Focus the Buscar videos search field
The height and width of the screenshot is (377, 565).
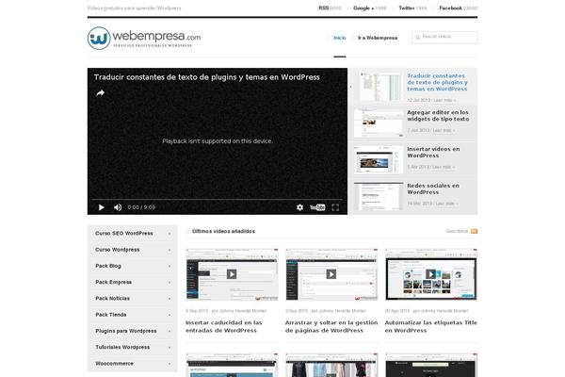(x=444, y=37)
